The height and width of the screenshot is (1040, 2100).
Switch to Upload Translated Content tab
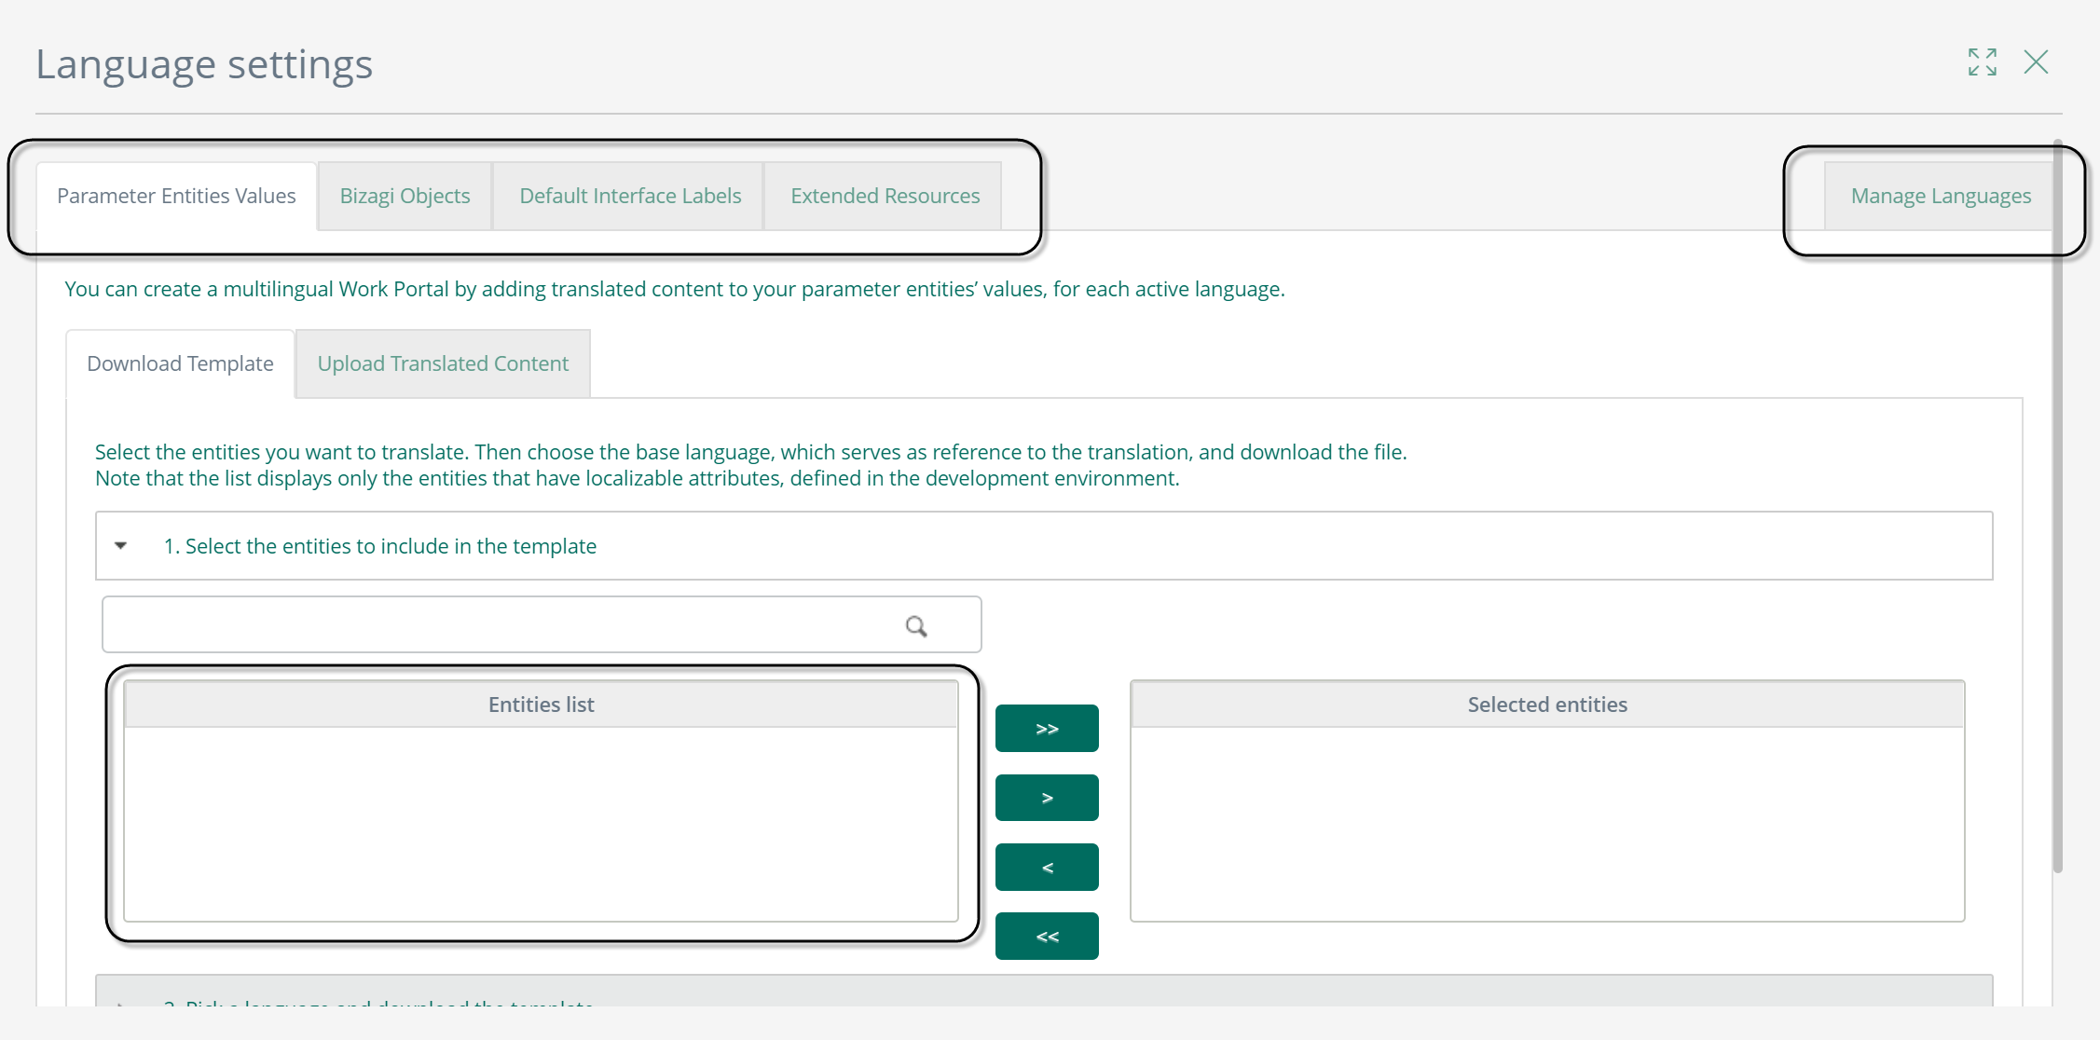pyautogui.click(x=444, y=364)
